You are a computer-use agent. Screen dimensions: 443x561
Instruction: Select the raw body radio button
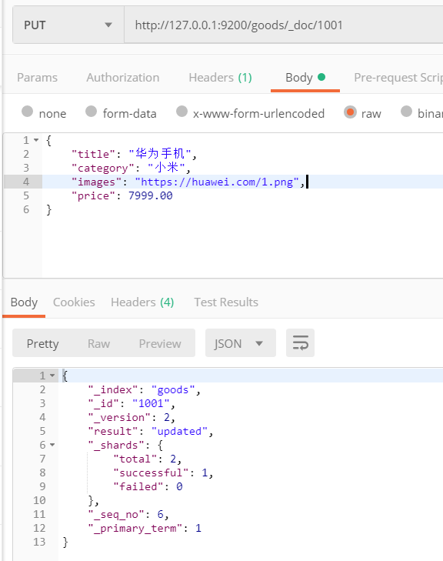point(350,112)
